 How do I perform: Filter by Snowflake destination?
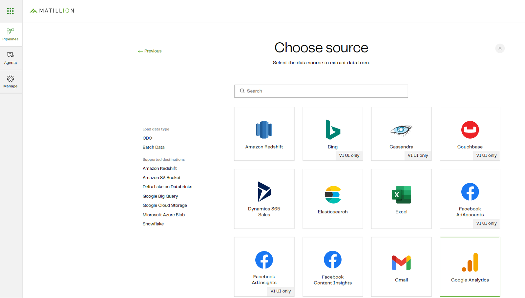153,224
